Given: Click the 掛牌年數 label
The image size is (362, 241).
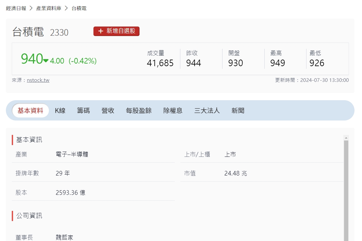Looking at the screenshot, I should tap(27, 173).
